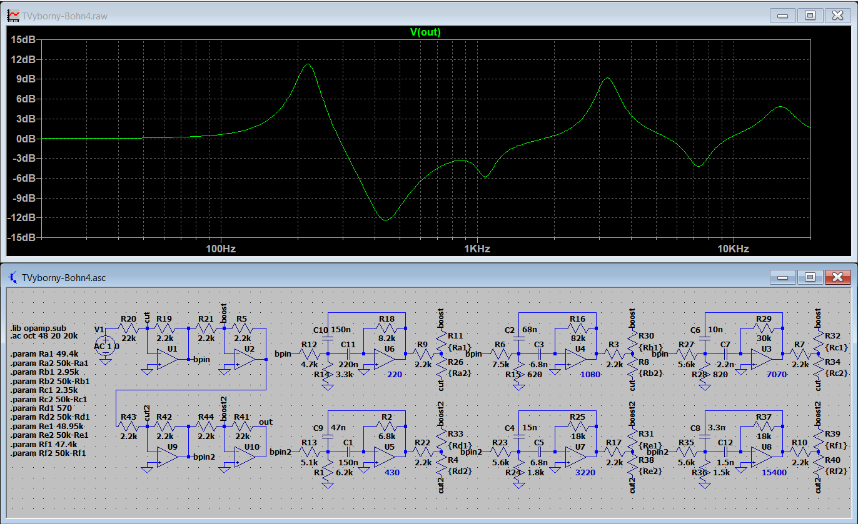Select the U5 op-amp symbol
Viewport: 858px width, 524px height.
coord(385,457)
